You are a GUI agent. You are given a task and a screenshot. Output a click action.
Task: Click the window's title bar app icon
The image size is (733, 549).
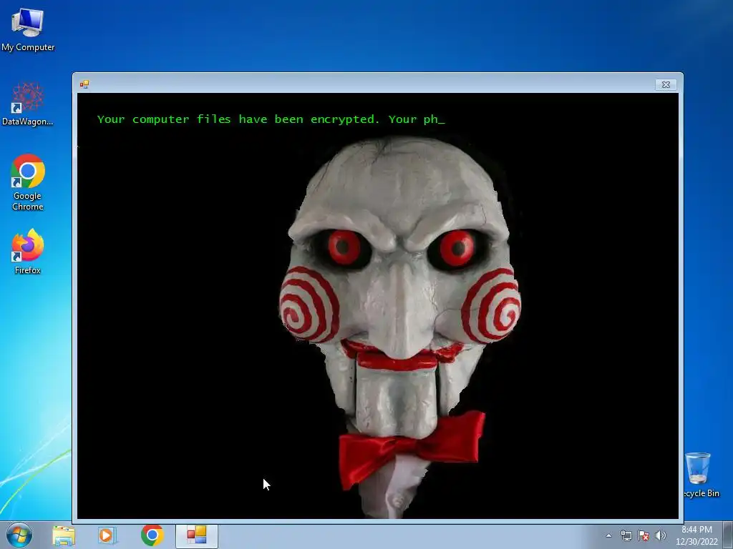pos(84,84)
